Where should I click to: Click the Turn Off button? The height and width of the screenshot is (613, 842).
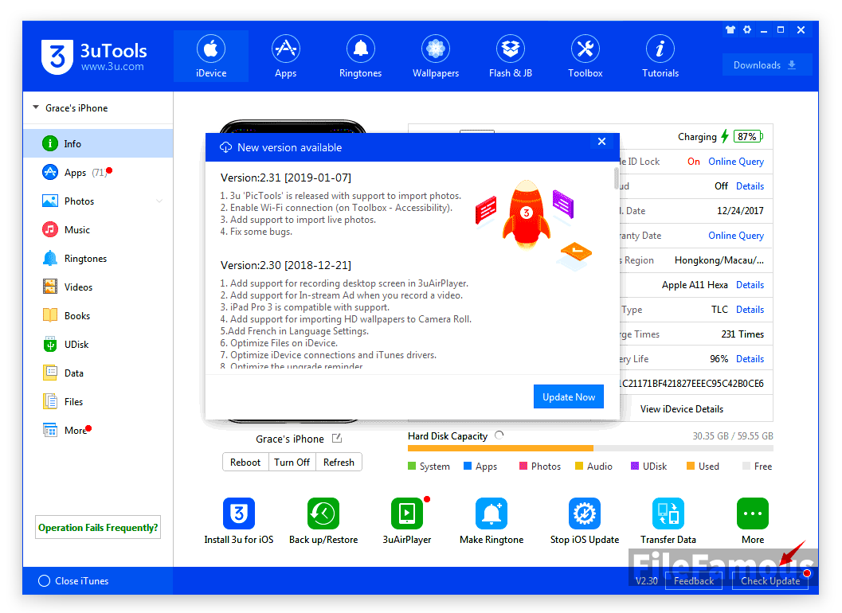pos(292,463)
